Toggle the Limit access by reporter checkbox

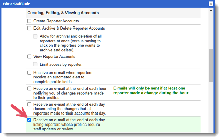point(36,64)
